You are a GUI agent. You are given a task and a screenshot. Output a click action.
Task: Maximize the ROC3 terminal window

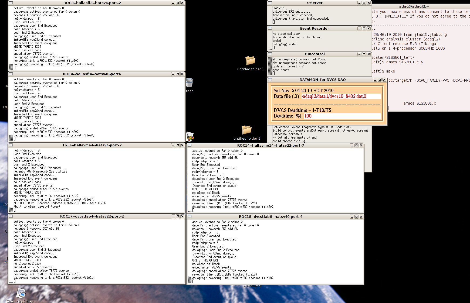pos(178,3)
